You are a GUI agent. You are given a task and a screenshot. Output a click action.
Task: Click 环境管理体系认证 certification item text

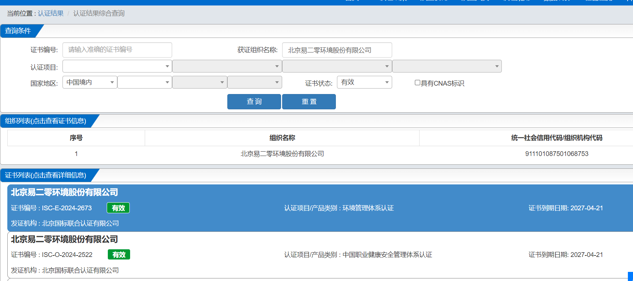coord(368,208)
